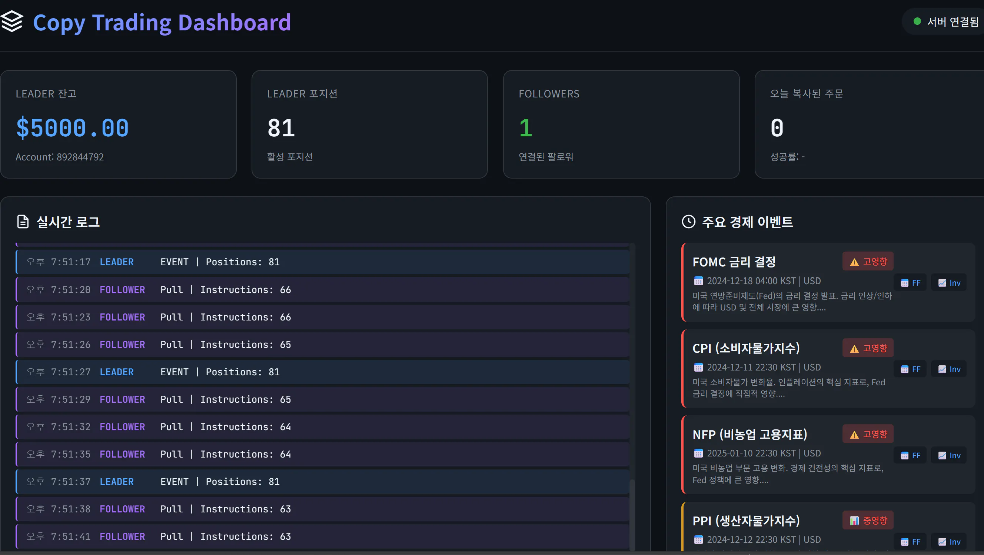Click the clock icon next to 주요 경제 이벤트
984x555 pixels.
(688, 222)
